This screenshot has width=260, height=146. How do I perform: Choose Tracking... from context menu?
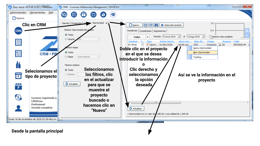202,57
